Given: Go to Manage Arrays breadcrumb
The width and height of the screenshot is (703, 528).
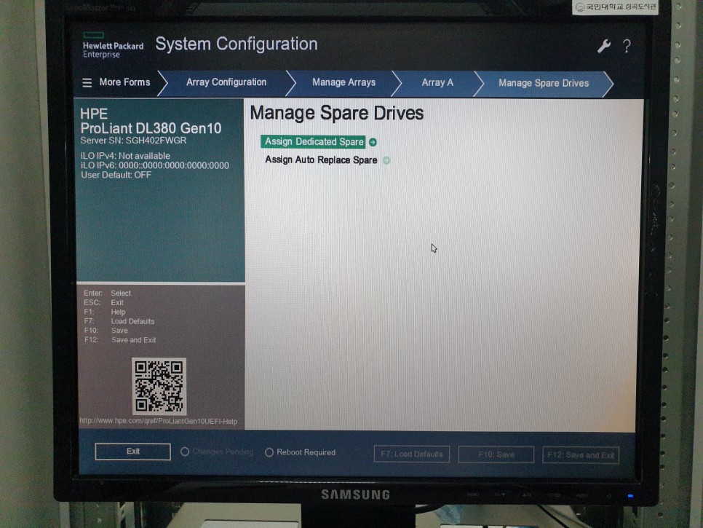Looking at the screenshot, I should (344, 82).
